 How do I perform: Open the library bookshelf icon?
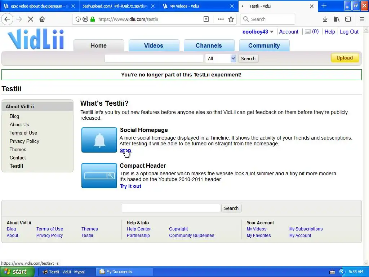tap(337, 19)
